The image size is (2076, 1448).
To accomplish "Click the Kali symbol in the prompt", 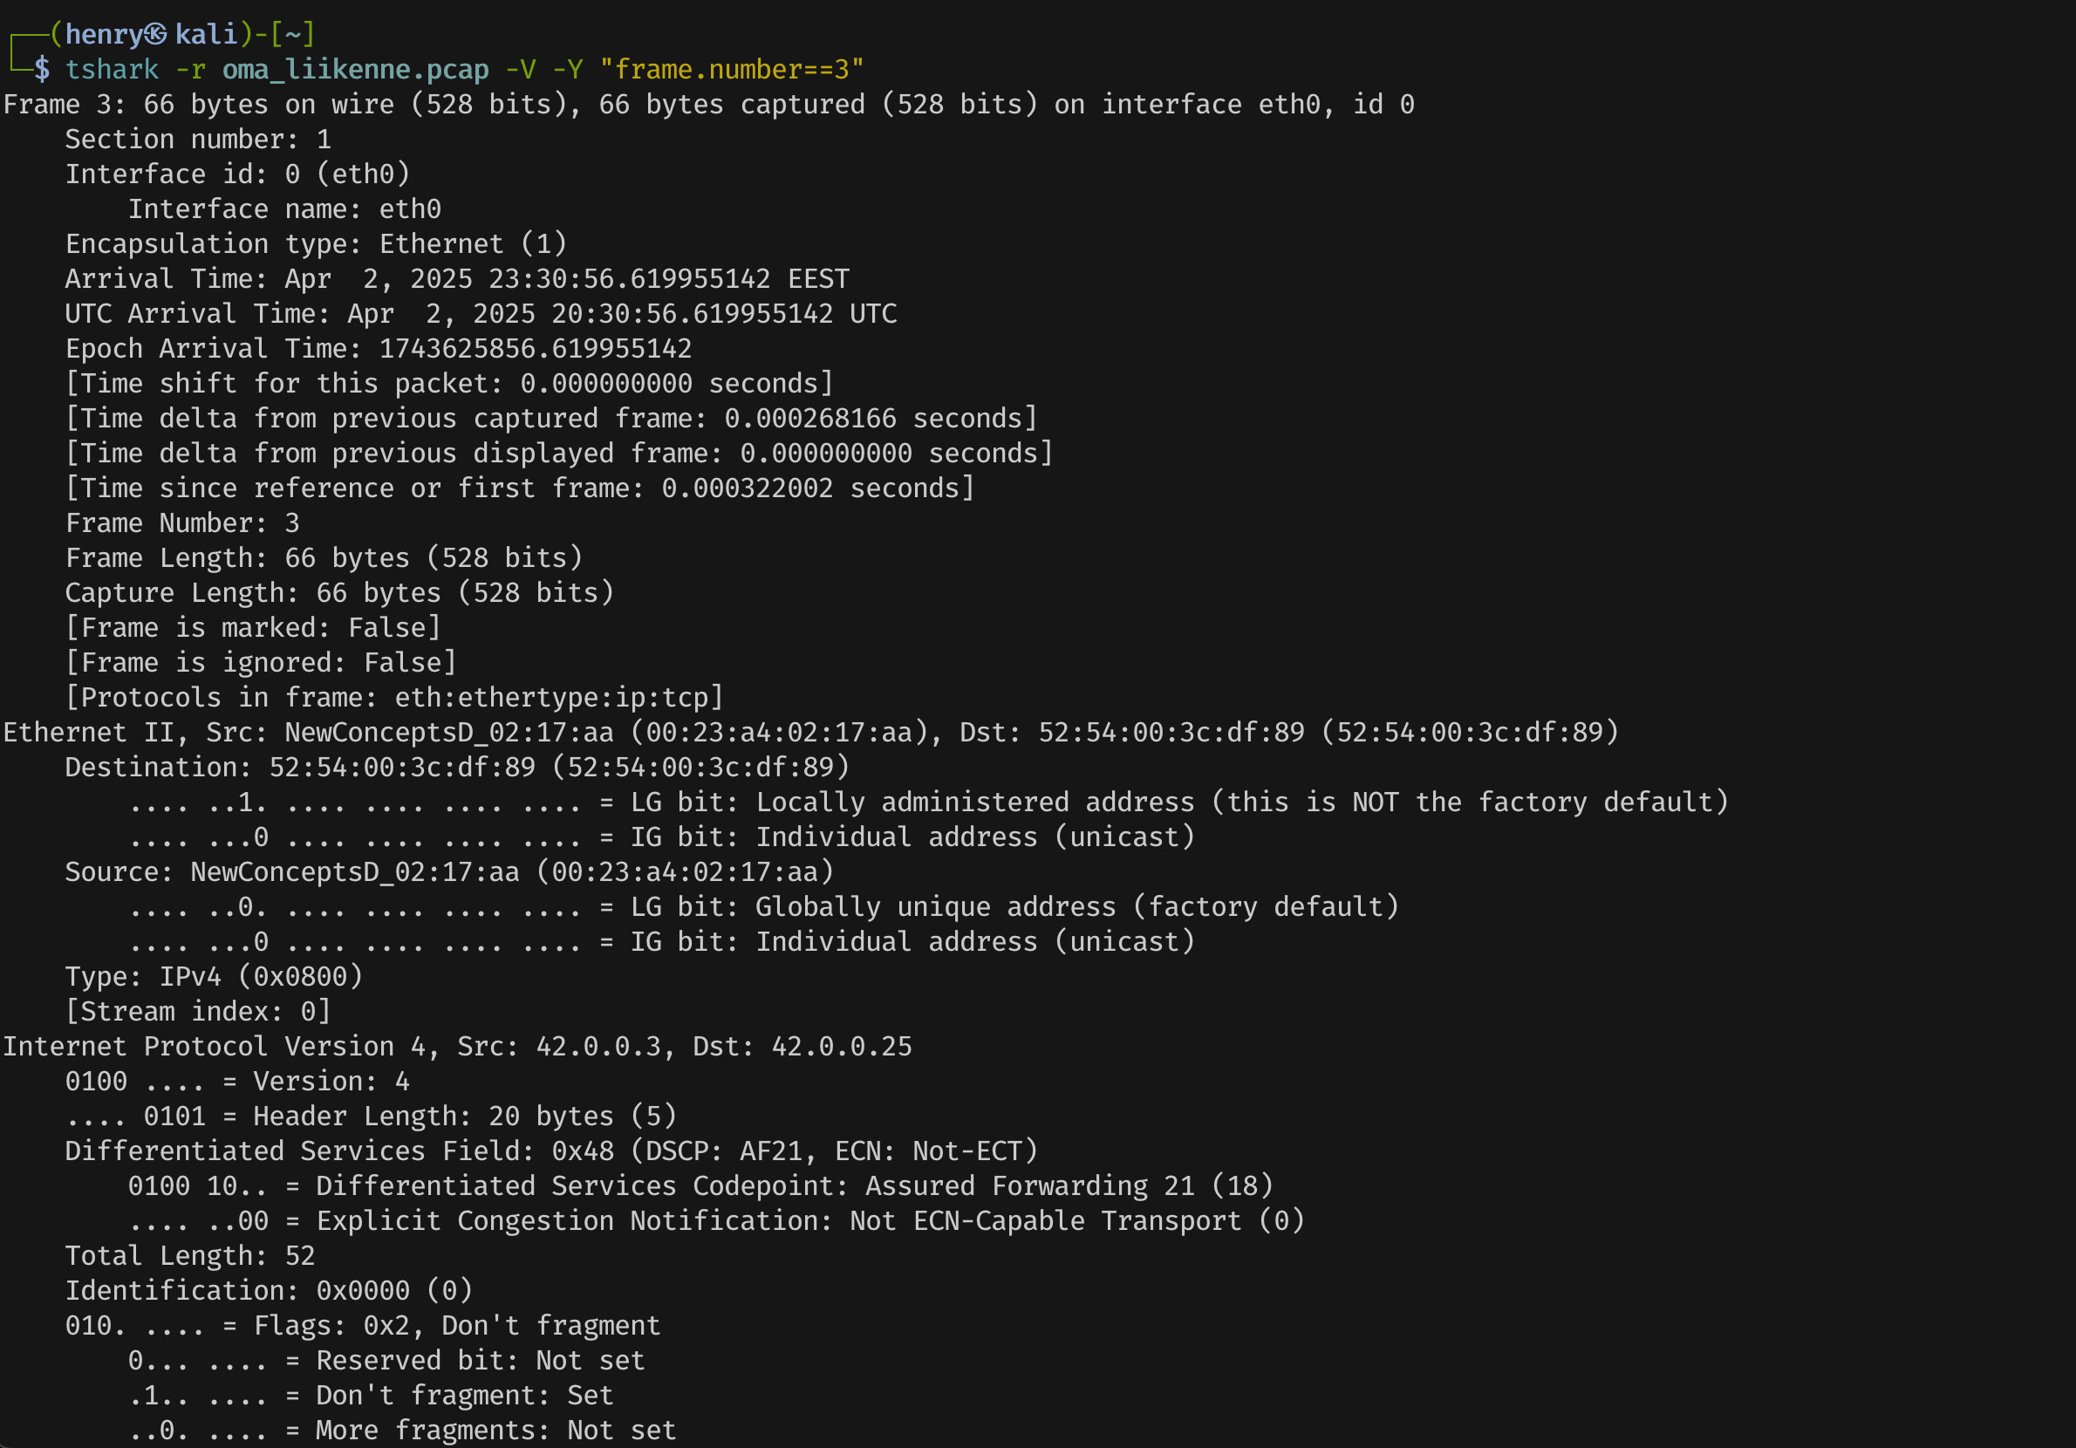I will tap(155, 34).
